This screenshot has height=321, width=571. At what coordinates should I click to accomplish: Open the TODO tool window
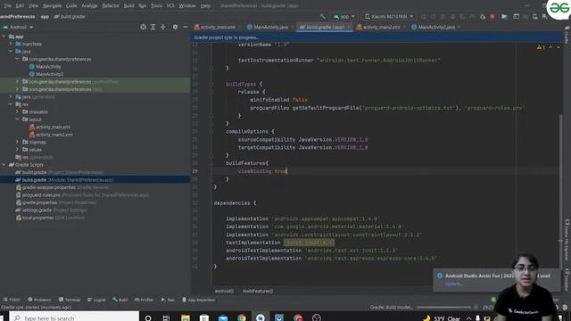pos(12,300)
